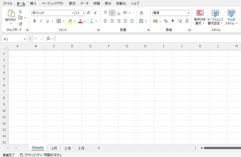Align text to bottom
The height and width of the screenshot is (157, 241).
pyautogui.click(x=119, y=13)
